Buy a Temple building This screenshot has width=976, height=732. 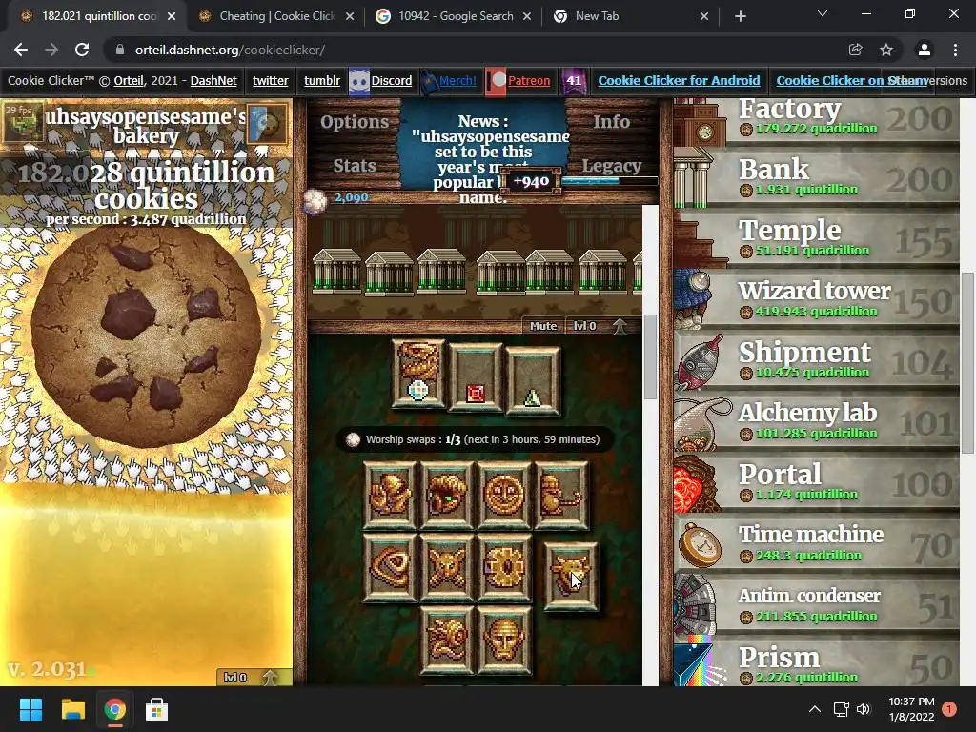[x=817, y=238]
